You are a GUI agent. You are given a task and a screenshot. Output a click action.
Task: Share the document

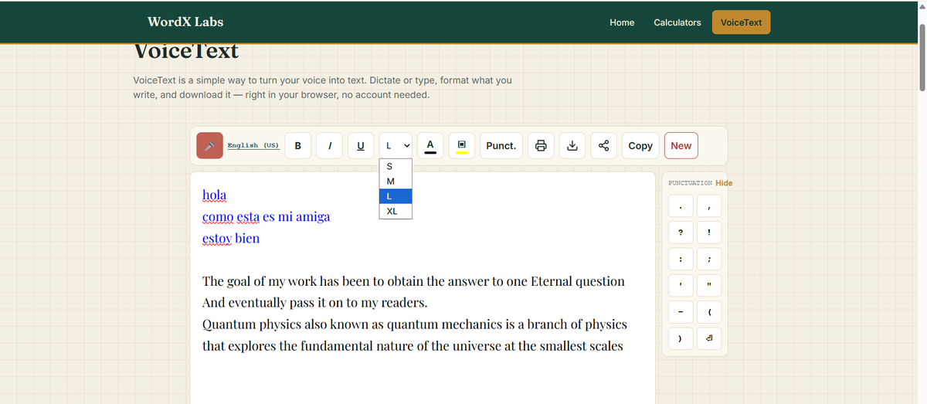(603, 145)
